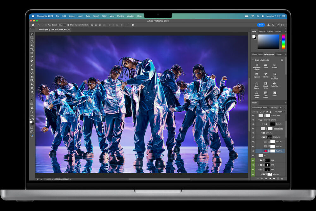Screen dimensions: 316x211
Task: Collapse the color HL options group
Action: pyautogui.click(x=259, y=120)
